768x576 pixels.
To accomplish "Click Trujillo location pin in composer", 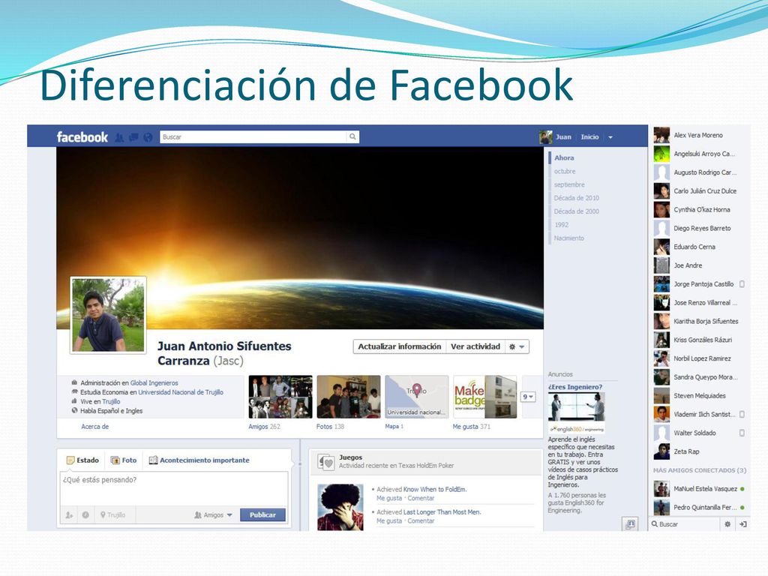I will (112, 515).
